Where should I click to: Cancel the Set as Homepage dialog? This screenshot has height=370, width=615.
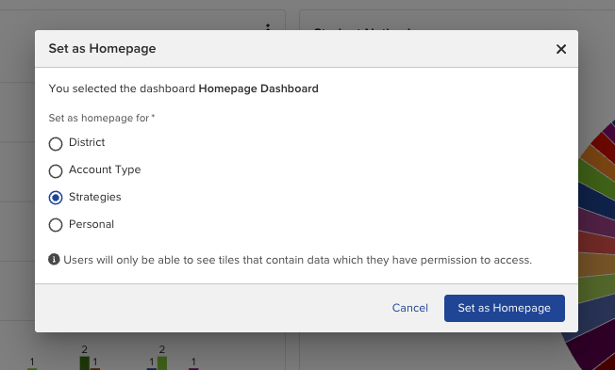[x=410, y=308]
